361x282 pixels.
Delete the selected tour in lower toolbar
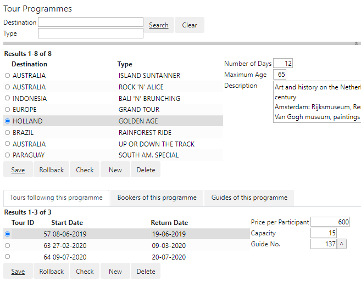(x=146, y=272)
